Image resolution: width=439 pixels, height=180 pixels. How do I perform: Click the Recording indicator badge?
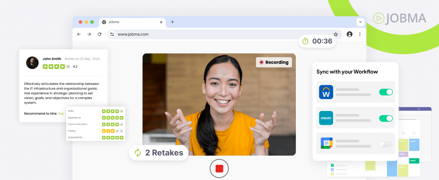[x=274, y=62]
